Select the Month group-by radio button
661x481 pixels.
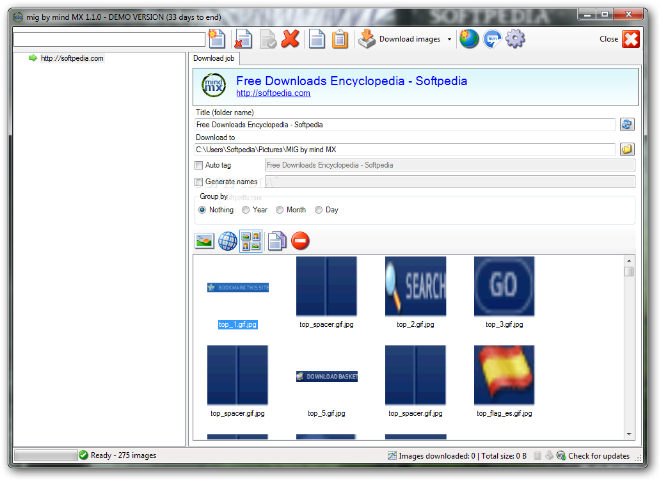(280, 210)
